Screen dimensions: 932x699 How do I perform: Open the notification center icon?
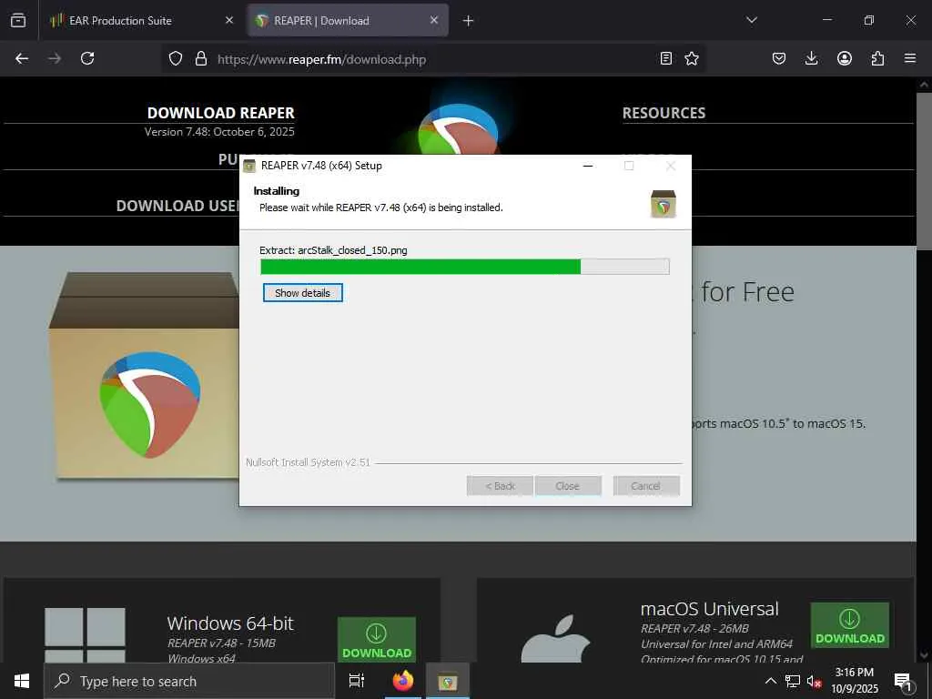point(903,681)
